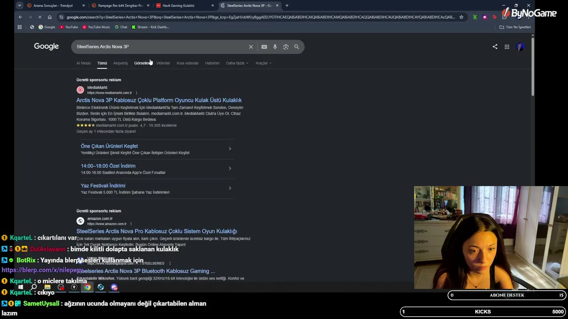Select the Haberler search tab
The image size is (568, 319).
(212, 63)
